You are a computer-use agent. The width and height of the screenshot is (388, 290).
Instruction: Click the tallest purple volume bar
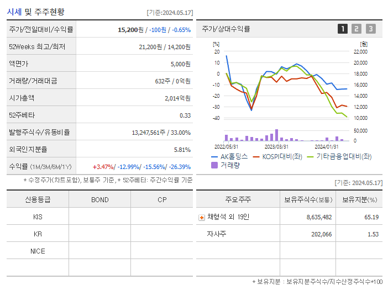point(277,135)
